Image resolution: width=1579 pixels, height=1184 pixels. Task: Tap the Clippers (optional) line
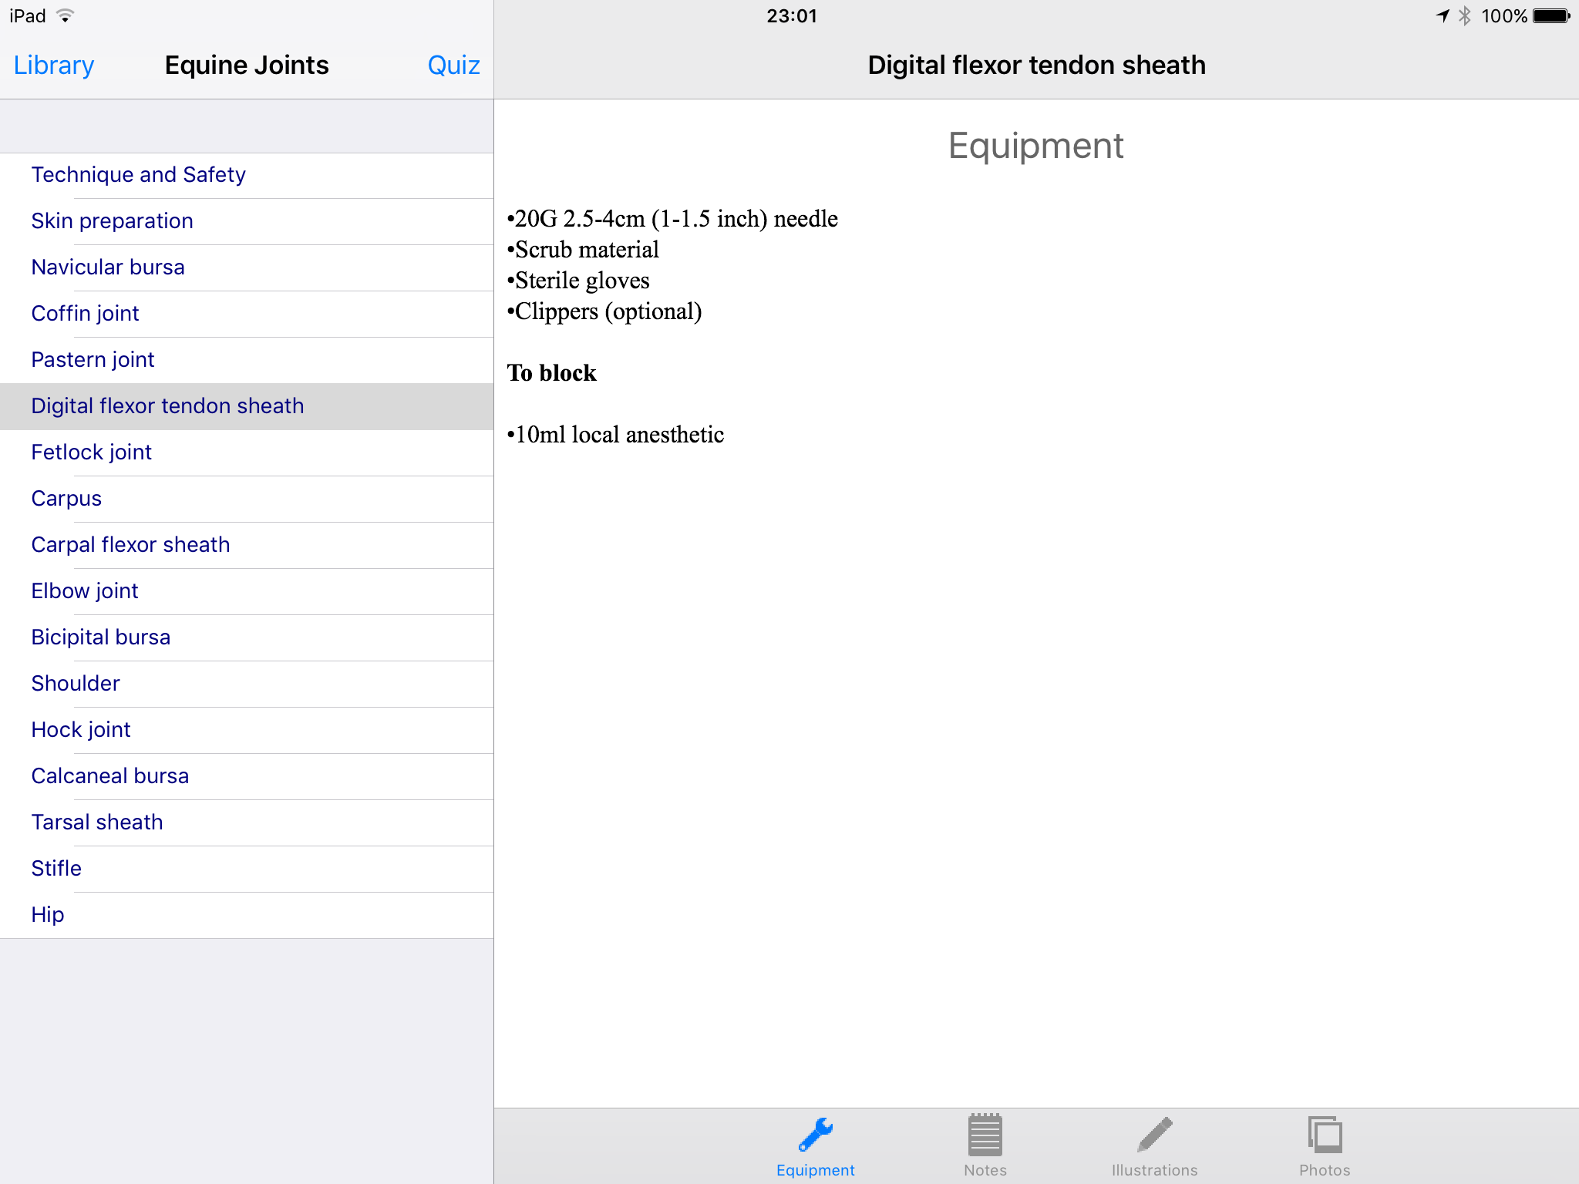click(x=604, y=311)
